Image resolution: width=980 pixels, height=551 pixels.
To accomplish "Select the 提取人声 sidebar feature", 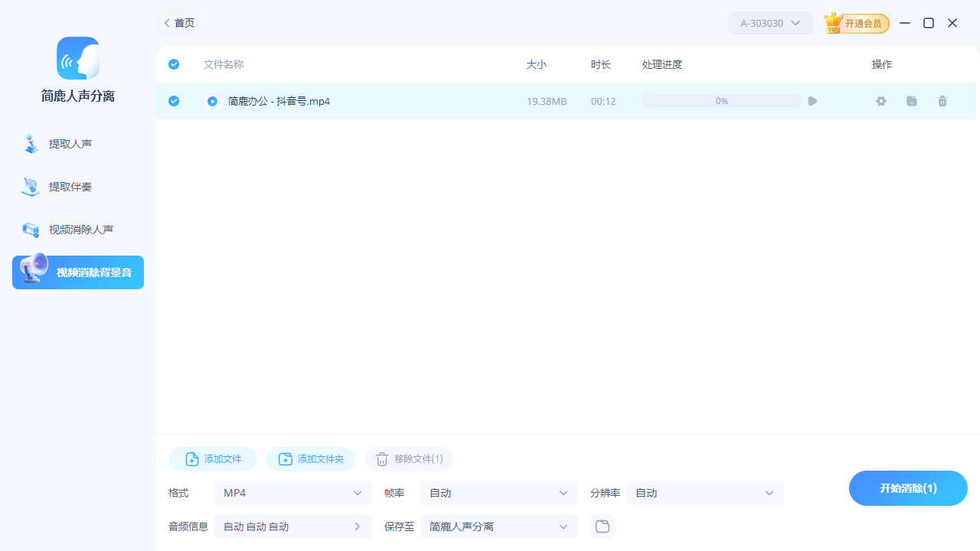I will [77, 143].
